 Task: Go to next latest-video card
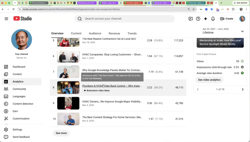(x=243, y=89)
